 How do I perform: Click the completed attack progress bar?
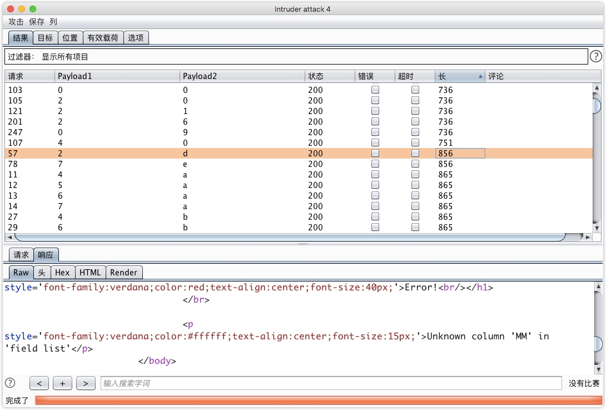click(318, 401)
